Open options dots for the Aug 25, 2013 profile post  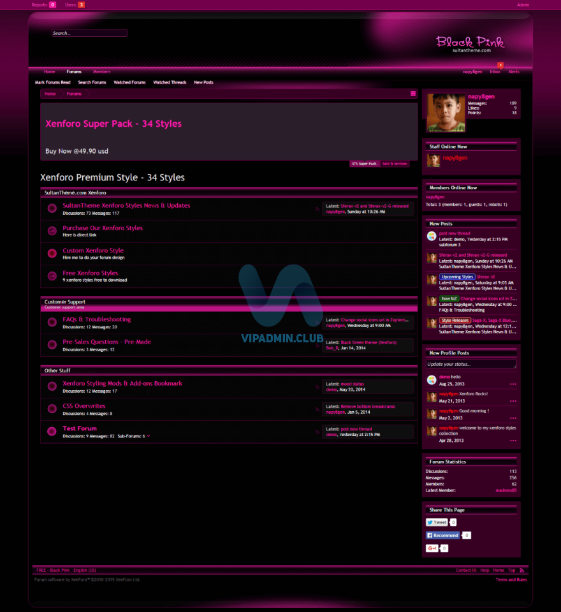pos(513,384)
